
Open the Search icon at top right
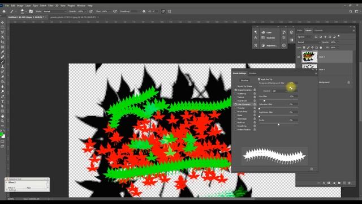point(351,11)
